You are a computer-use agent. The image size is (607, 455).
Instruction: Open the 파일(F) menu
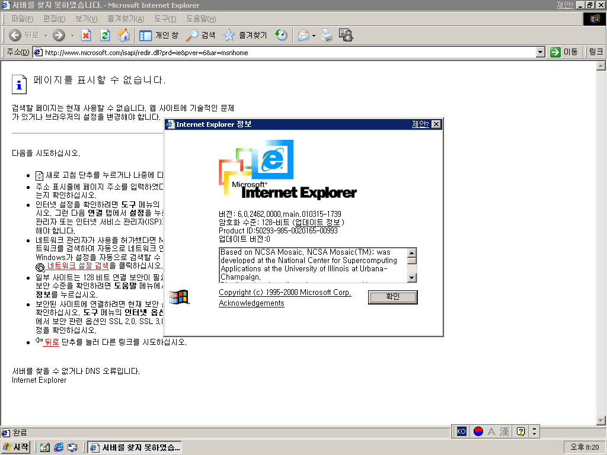(22, 18)
